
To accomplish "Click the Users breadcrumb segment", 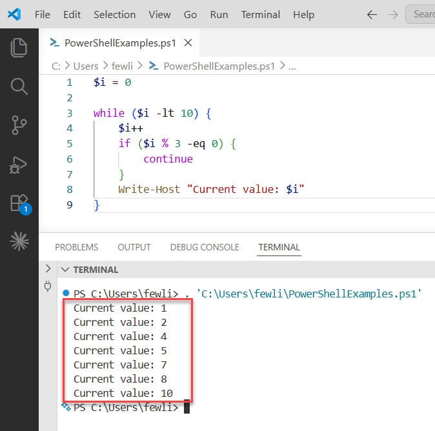I will pos(86,66).
